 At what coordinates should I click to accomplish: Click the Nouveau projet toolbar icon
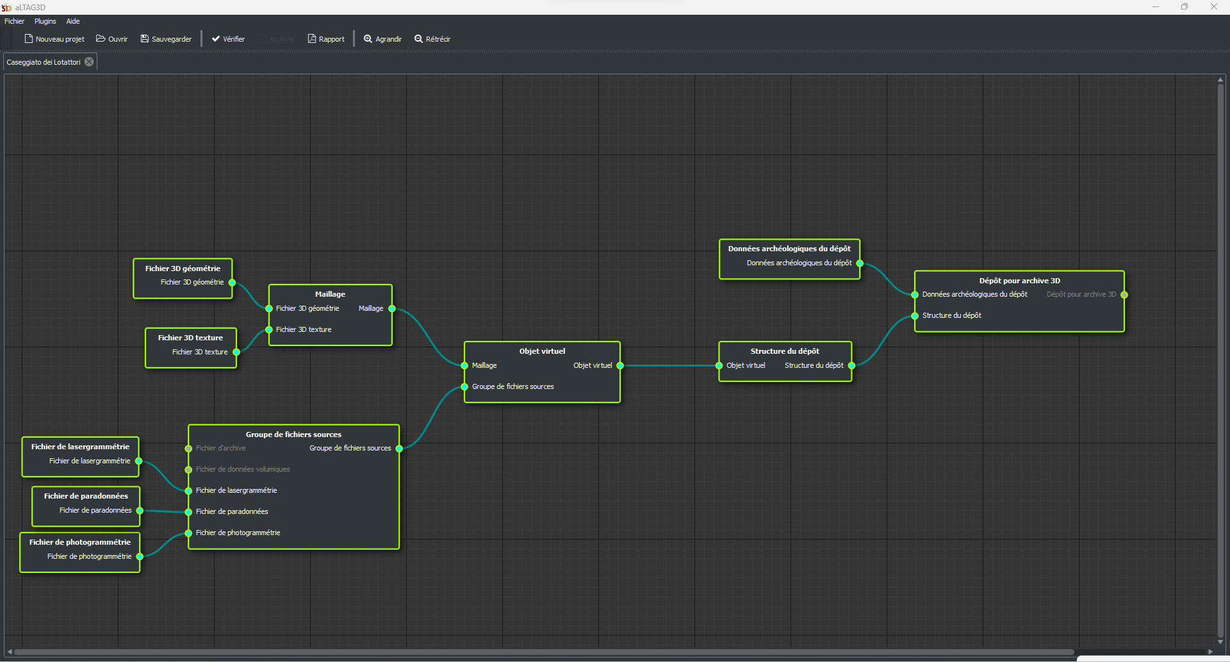tap(29, 39)
